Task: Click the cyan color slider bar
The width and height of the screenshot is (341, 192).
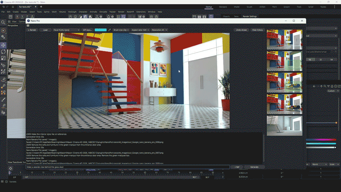Action: coord(321,144)
